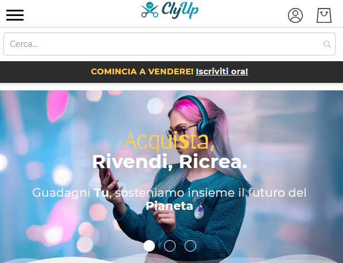Image resolution: width=343 pixels, height=263 pixels.
Task: Click the yellow Acquista, headline
Action: (170, 141)
